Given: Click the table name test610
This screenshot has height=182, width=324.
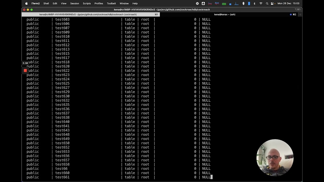Looking at the screenshot, I should [x=62, y=36].
